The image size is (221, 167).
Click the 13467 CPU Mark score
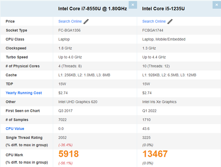click(155, 154)
